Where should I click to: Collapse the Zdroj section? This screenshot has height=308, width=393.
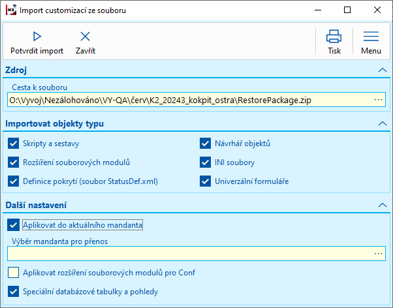381,69
